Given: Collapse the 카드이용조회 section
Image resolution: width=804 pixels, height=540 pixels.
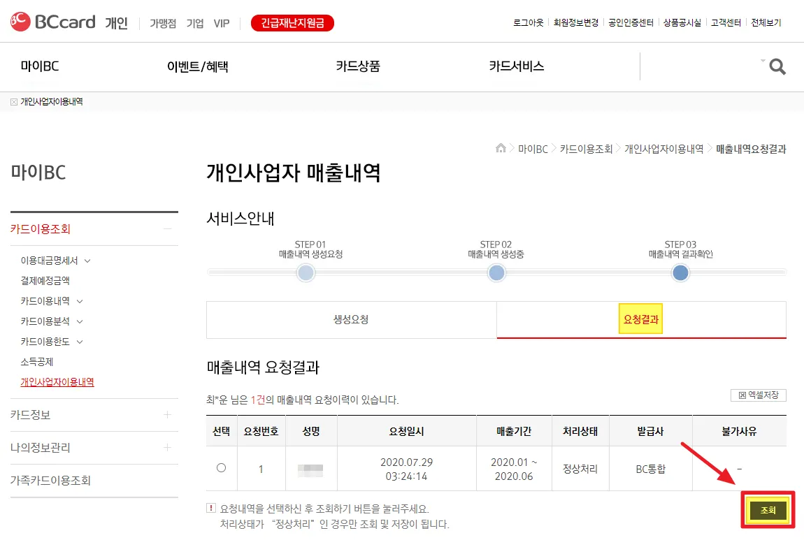Looking at the screenshot, I should pyautogui.click(x=167, y=229).
